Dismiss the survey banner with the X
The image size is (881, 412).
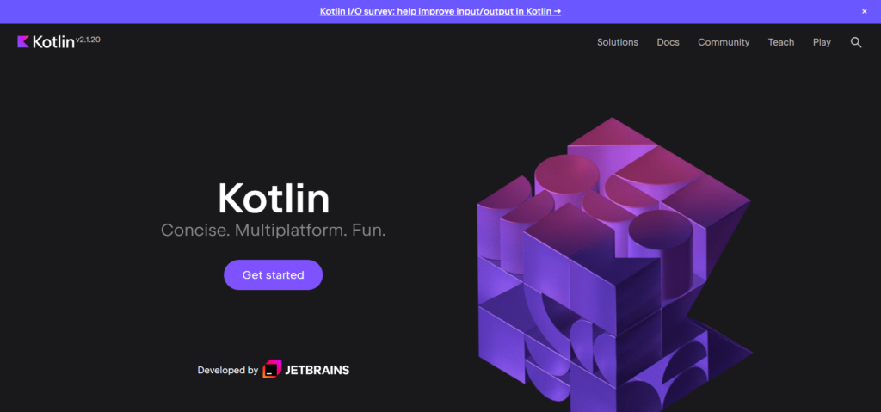pos(864,11)
